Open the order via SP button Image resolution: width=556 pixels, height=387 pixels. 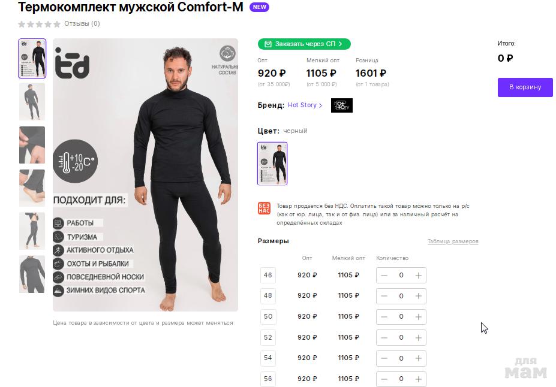(304, 44)
